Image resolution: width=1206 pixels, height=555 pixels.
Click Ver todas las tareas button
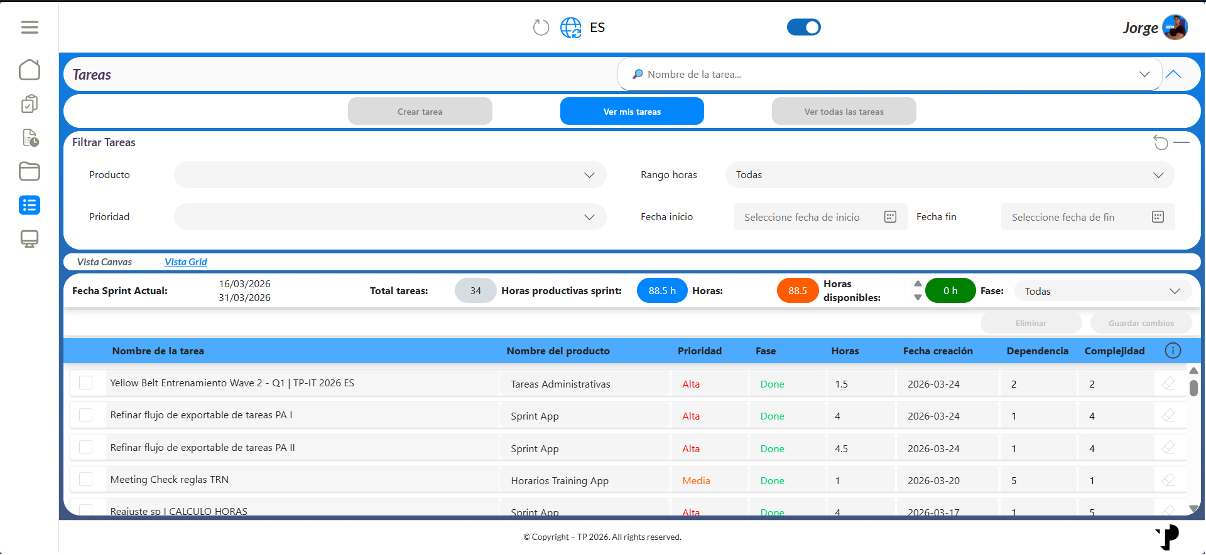tap(844, 112)
